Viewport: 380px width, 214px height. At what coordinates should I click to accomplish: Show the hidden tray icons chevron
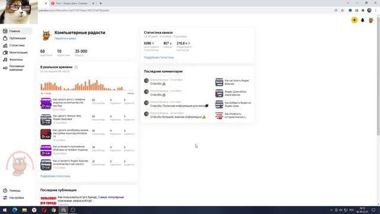[331, 210]
